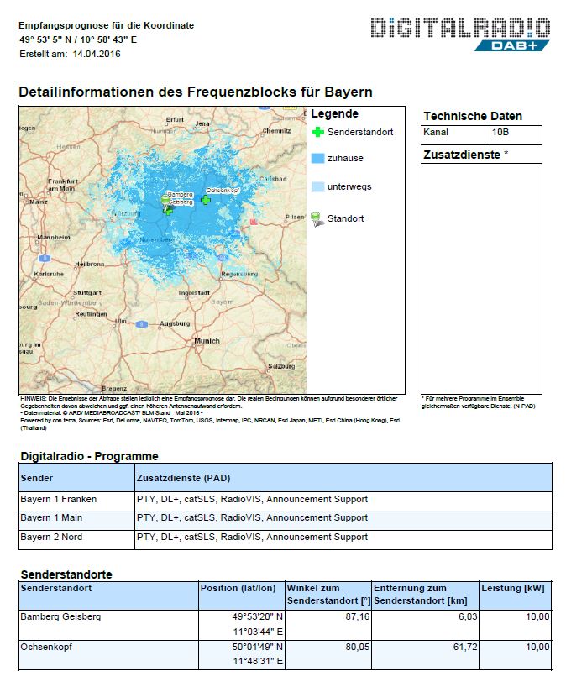Click the green Senderstandort cross in legend

pos(317,132)
